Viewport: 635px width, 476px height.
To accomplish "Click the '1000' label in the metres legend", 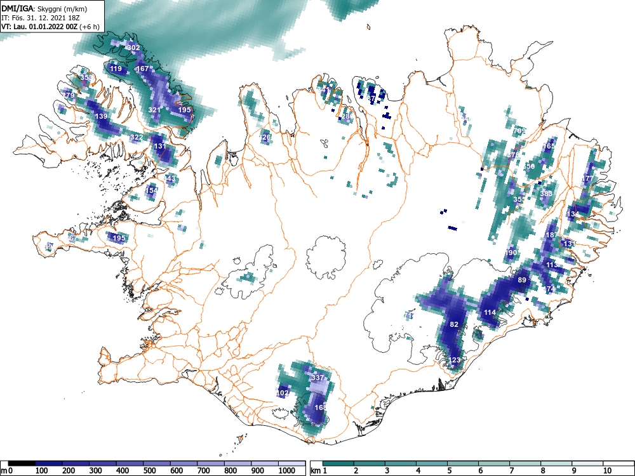I will [x=287, y=471].
